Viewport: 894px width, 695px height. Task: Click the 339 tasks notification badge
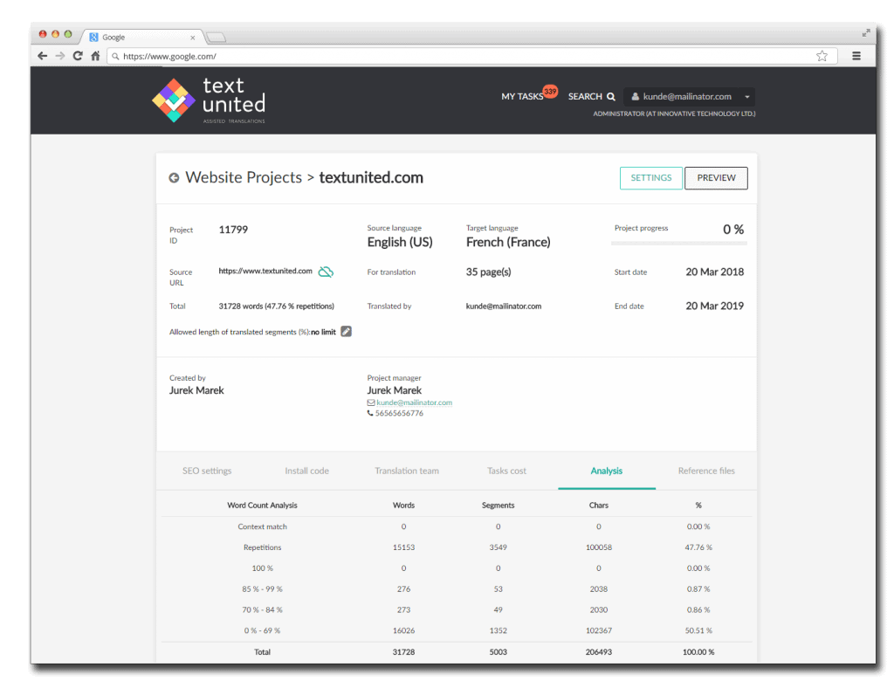coord(550,91)
